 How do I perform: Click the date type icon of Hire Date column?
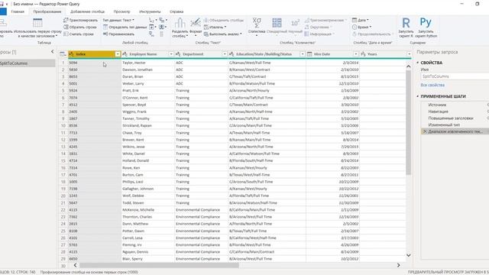pos(309,54)
